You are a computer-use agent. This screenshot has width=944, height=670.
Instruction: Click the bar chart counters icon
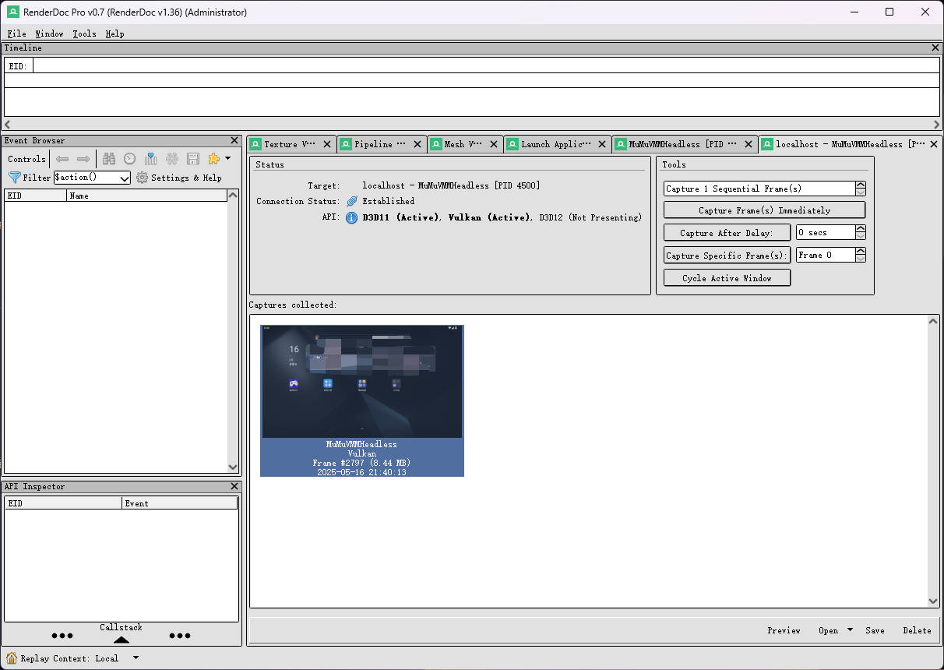151,159
